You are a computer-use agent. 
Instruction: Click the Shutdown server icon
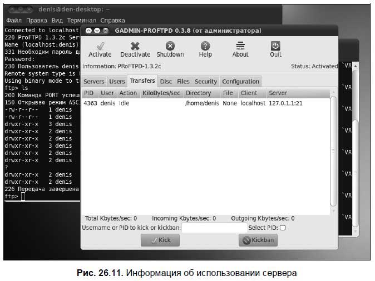click(x=170, y=46)
